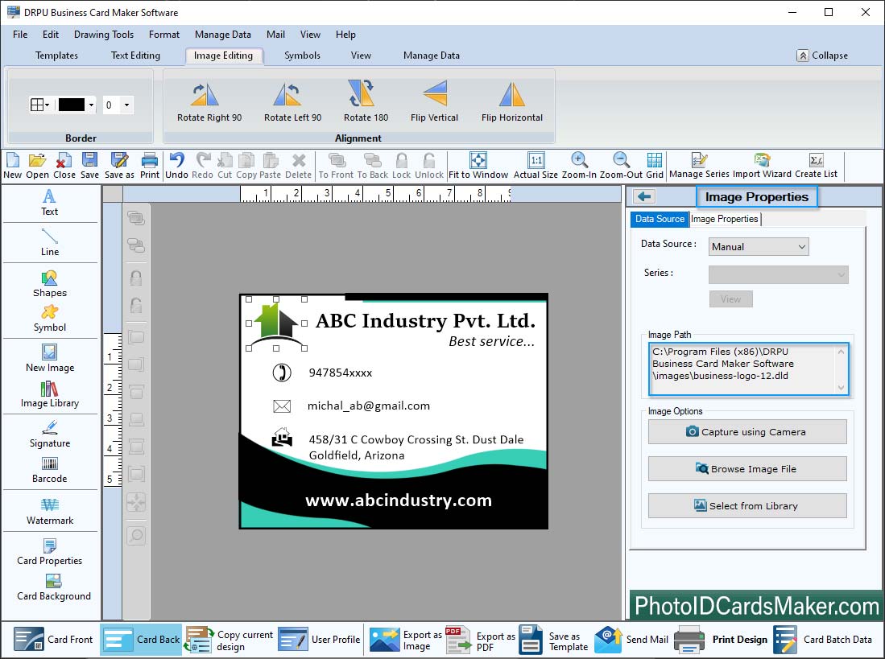Image resolution: width=885 pixels, height=659 pixels.
Task: Set view to Actual Size
Action: (x=536, y=166)
